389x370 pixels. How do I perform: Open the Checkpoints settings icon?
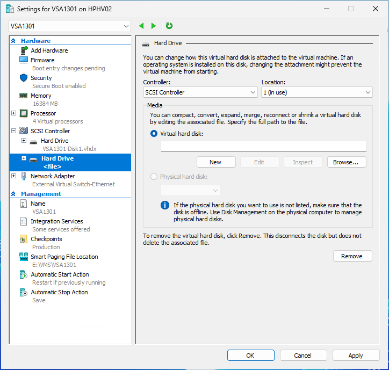tap(24, 239)
